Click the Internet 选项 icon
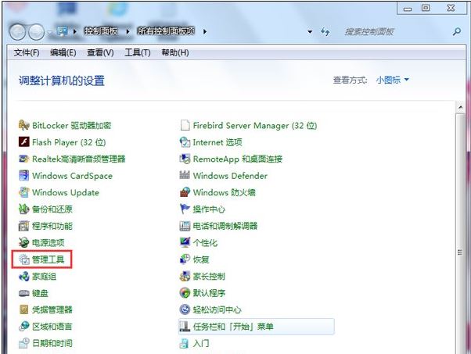The height and width of the screenshot is (354, 471). point(185,142)
